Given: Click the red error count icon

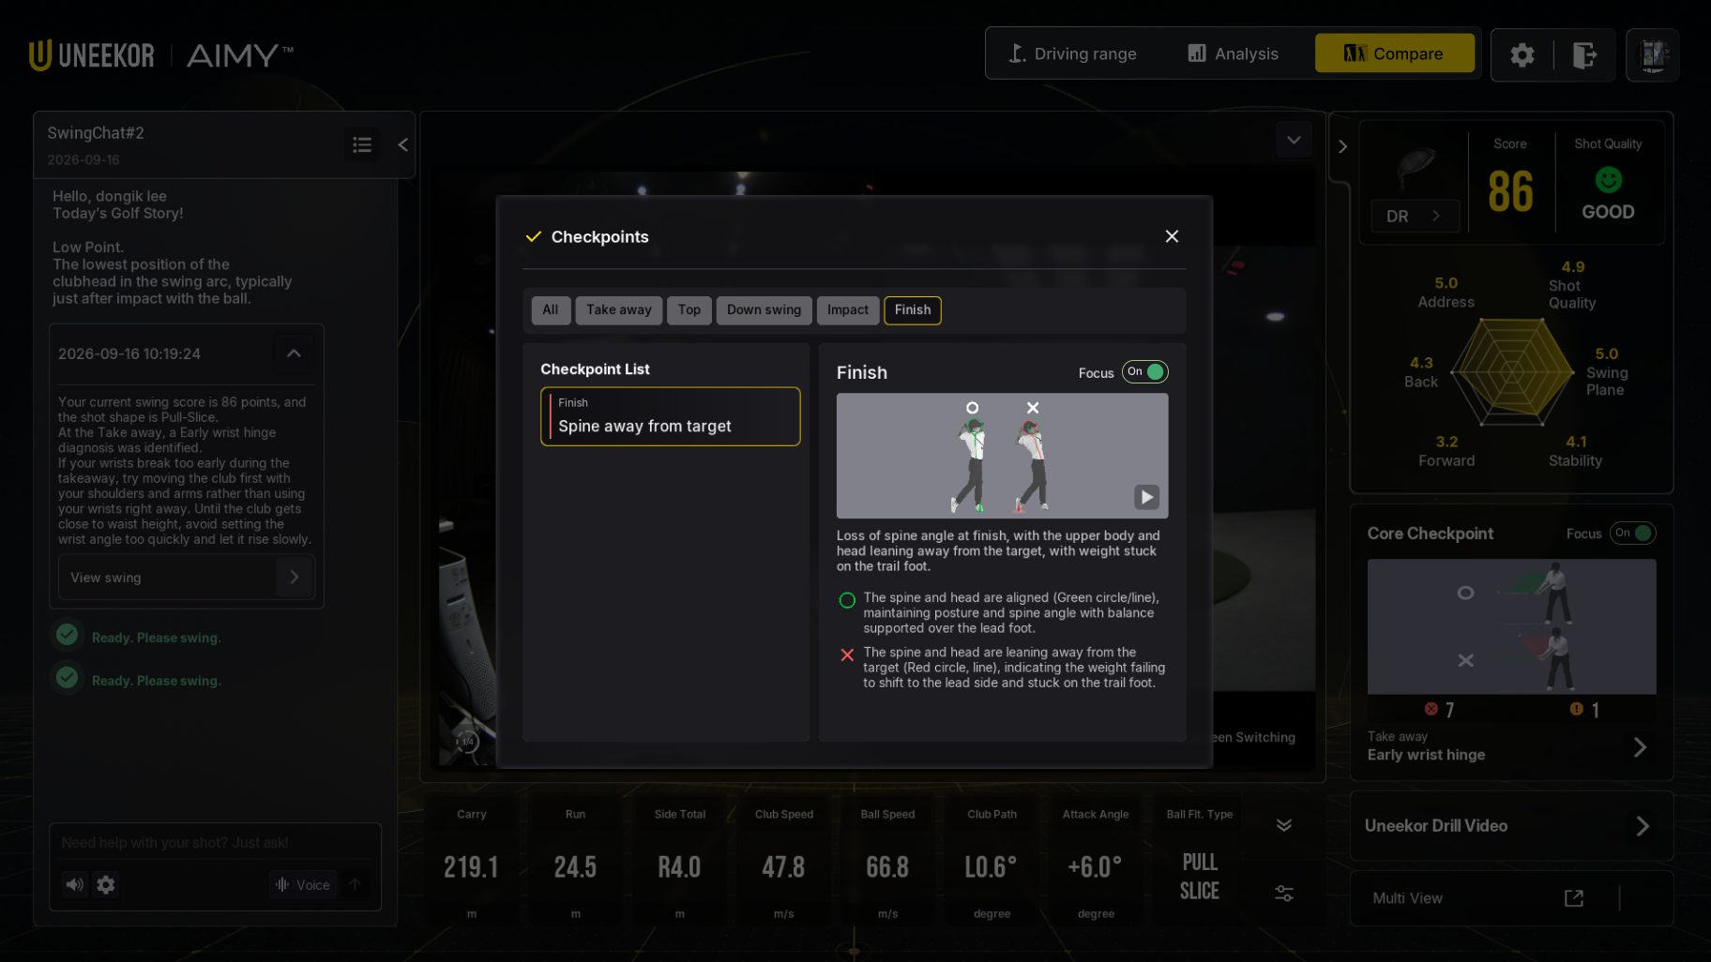Looking at the screenshot, I should tap(1431, 709).
